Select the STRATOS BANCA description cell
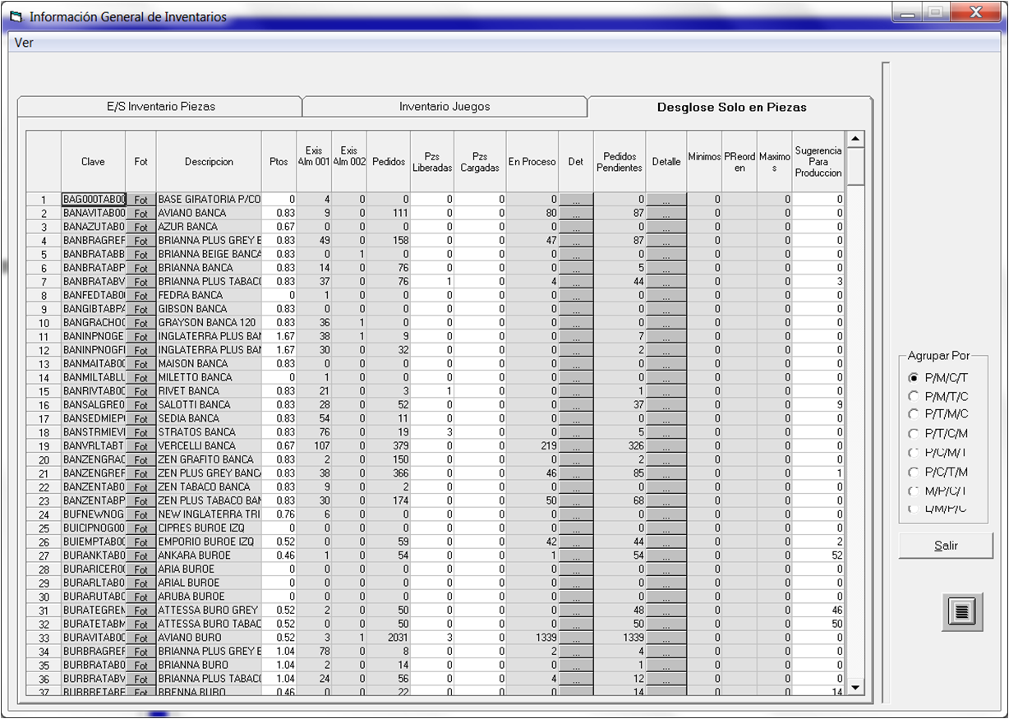The image size is (1009, 719). [209, 431]
